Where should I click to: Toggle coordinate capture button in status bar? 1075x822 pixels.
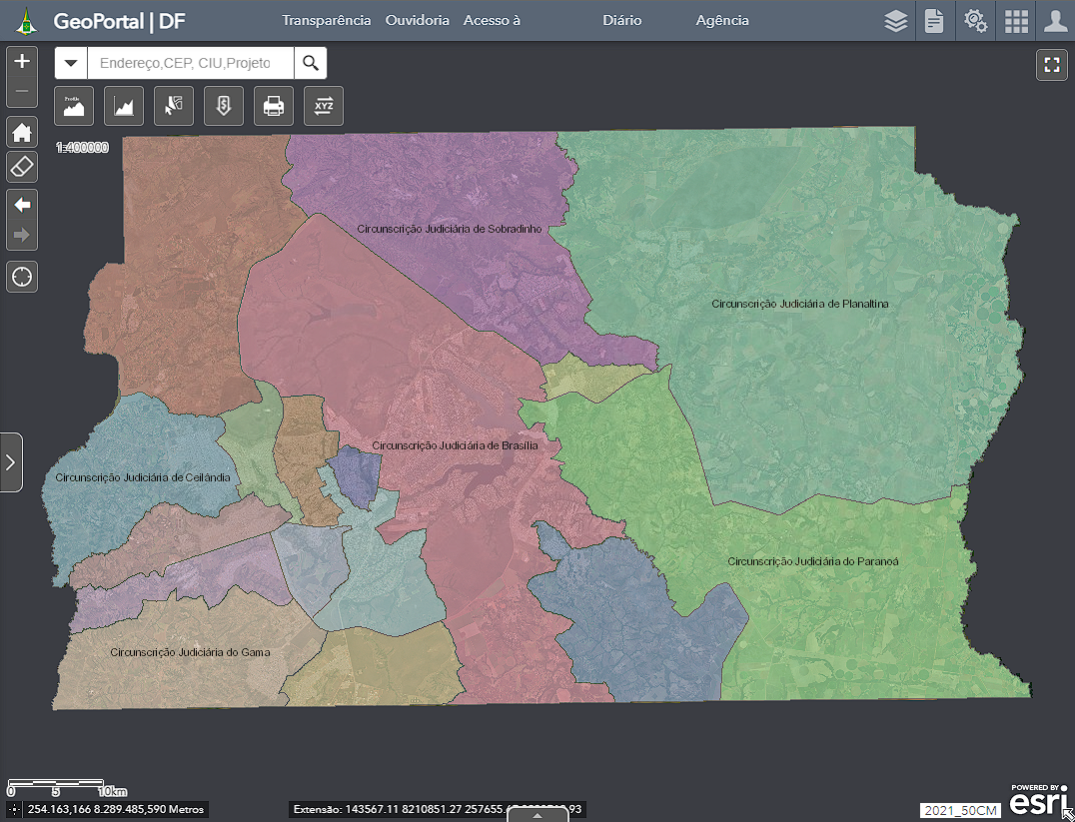(14, 810)
